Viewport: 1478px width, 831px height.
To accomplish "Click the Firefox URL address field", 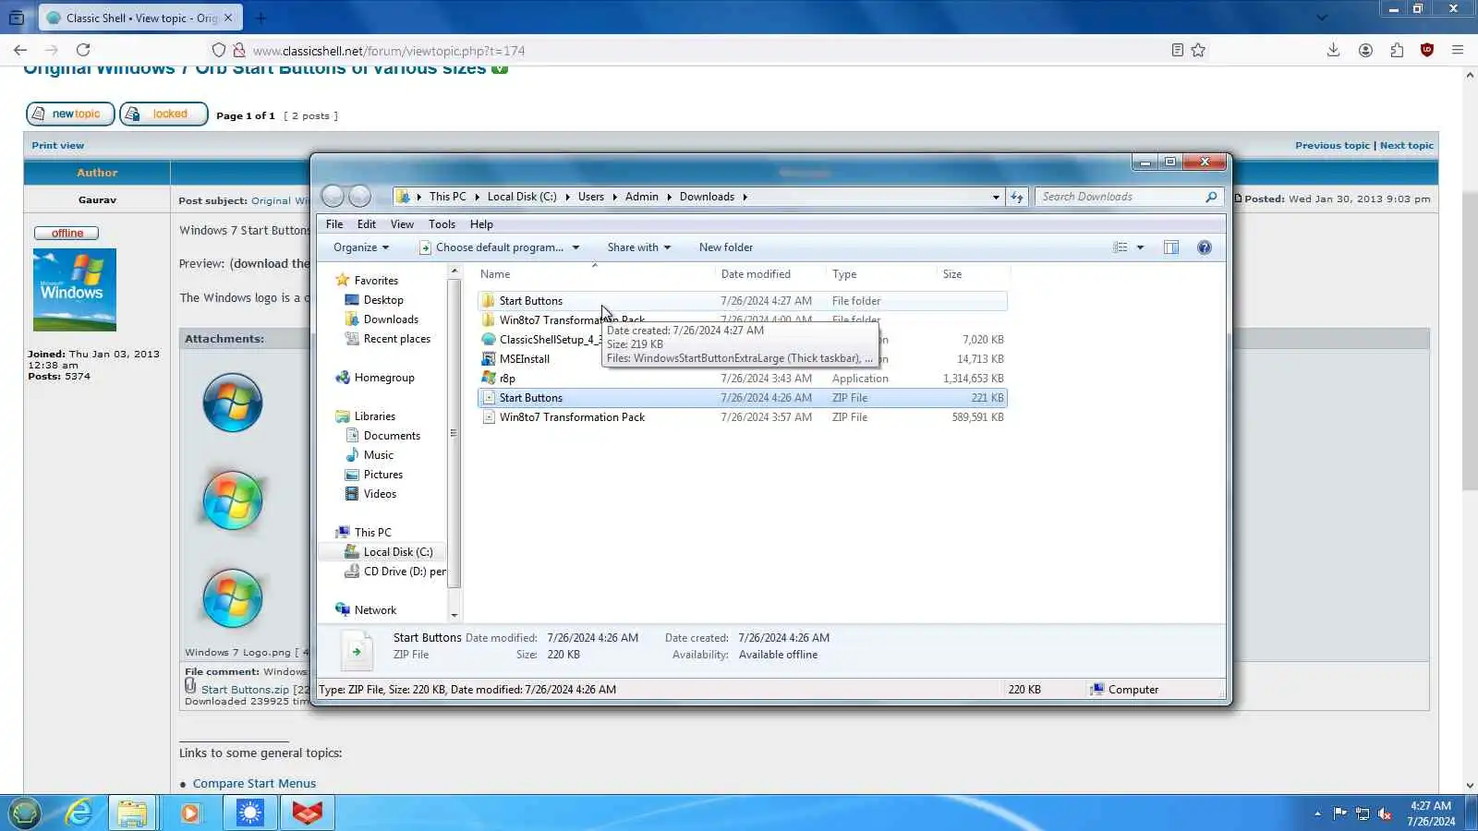I will pos(702,51).
